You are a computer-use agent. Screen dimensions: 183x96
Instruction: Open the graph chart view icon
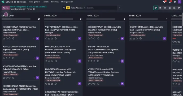click(174, 8)
